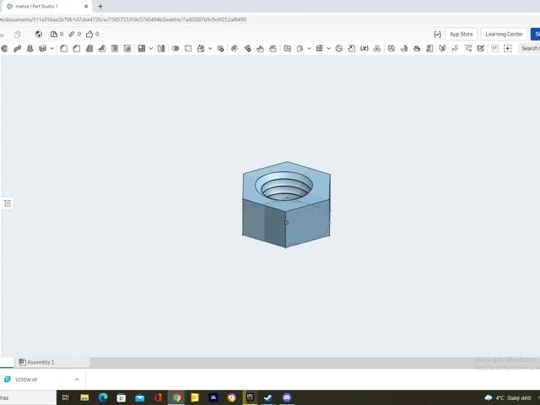
Task: Like the document with thumbs-up
Action: click(x=90, y=34)
